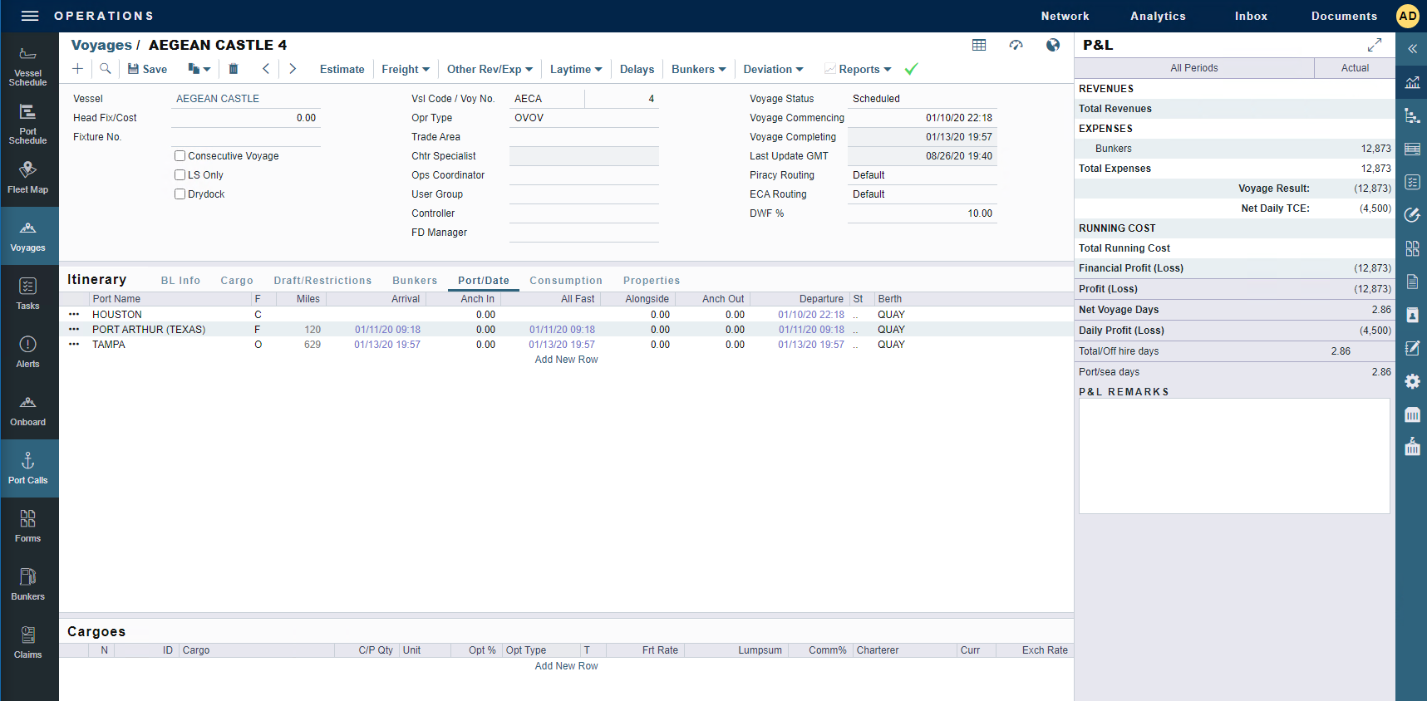This screenshot has height=701, width=1427.
Task: Click the globe map icon near P&L
Action: [1053, 45]
